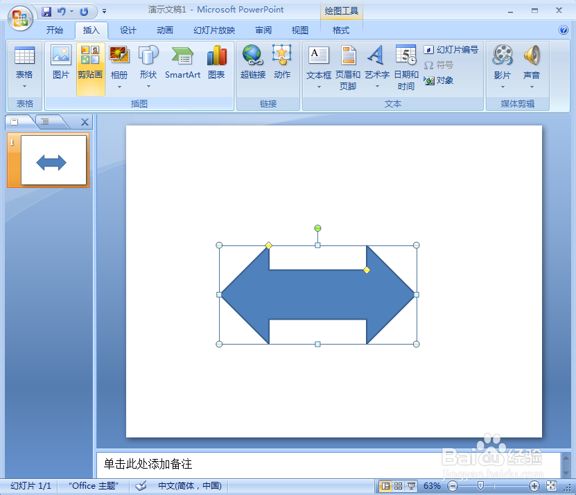Expand the 形状 dropdown arrow
Image resolution: width=576 pixels, height=495 pixels.
tap(148, 87)
